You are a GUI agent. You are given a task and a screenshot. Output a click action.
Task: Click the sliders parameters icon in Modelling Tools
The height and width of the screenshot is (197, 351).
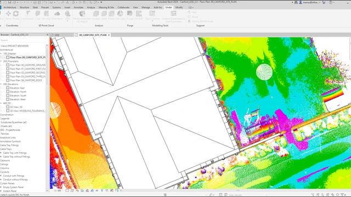coord(173,14)
